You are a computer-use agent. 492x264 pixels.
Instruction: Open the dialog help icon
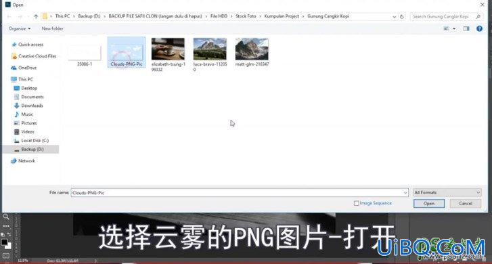click(479, 28)
